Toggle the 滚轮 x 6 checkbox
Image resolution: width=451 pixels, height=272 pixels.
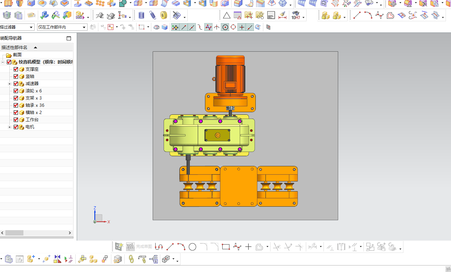coord(16,91)
